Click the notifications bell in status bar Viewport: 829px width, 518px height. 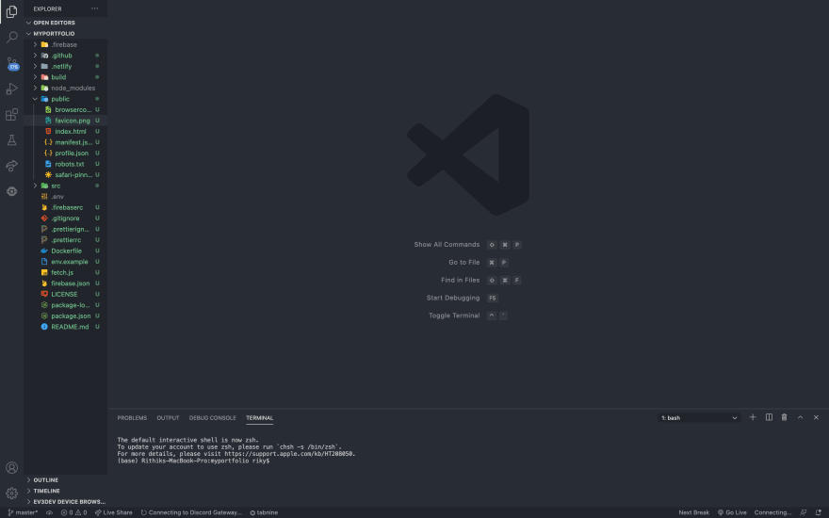[819, 512]
